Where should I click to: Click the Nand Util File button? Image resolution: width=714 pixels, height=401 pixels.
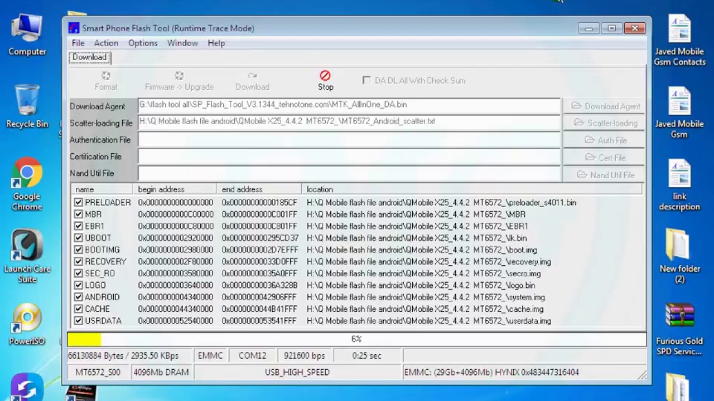tap(604, 175)
